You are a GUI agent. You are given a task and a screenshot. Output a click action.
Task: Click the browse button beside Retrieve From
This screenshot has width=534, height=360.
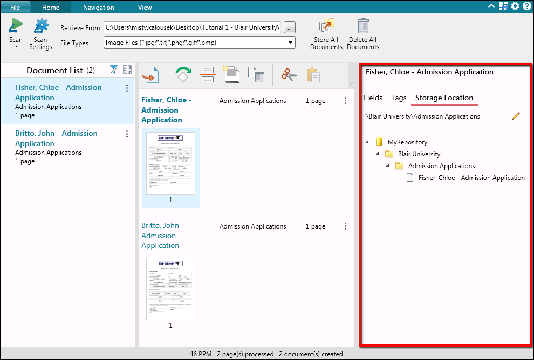click(x=290, y=27)
